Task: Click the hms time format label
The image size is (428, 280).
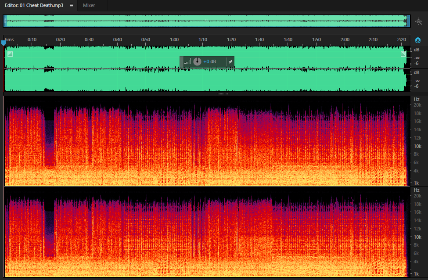Action: 9,39
